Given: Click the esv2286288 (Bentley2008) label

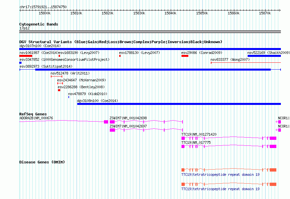Looking at the screenshot, I should pyautogui.click(x=81, y=87).
